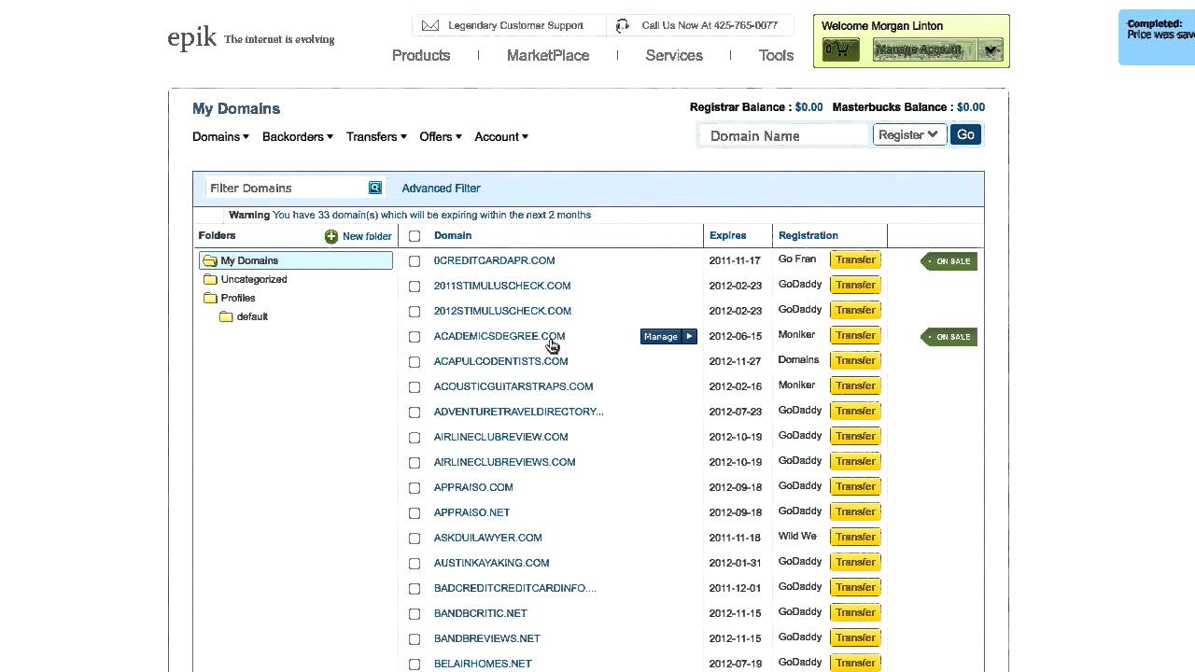Click Transfer for BANDBCRITIC.NET
Image resolution: width=1195 pixels, height=672 pixels.
pyautogui.click(x=855, y=613)
